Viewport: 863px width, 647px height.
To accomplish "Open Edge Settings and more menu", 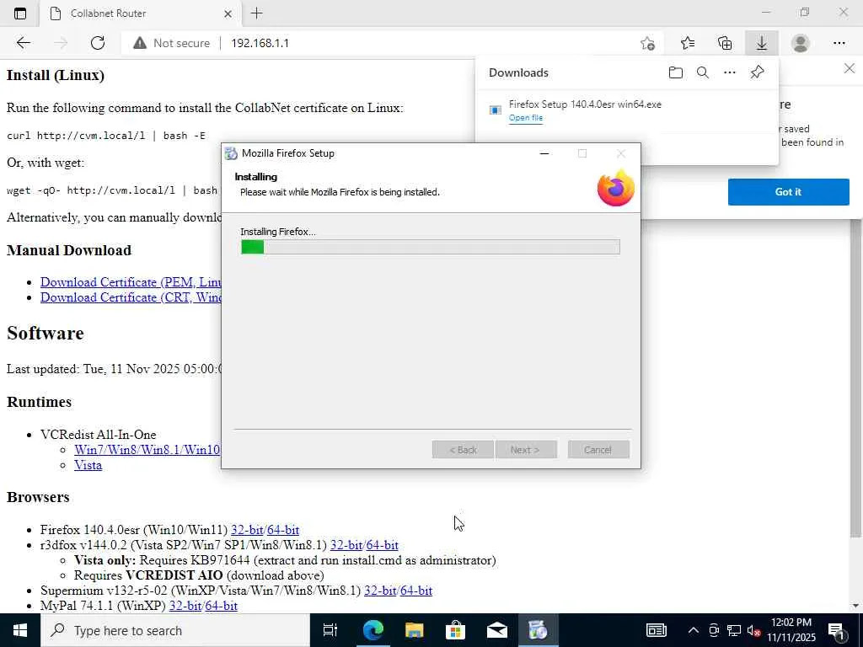I will click(839, 43).
